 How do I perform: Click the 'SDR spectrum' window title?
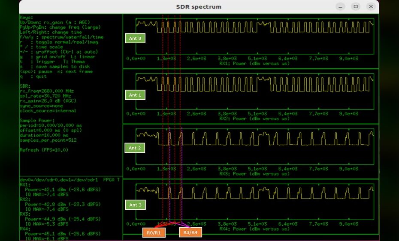coord(199,7)
